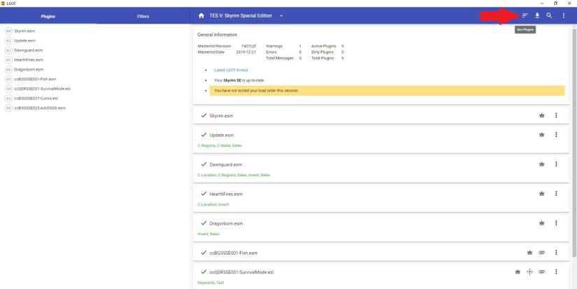This screenshot has height=289, width=577.
Task: Click the crown icon on Dawnguard.esm card
Action: (541, 164)
